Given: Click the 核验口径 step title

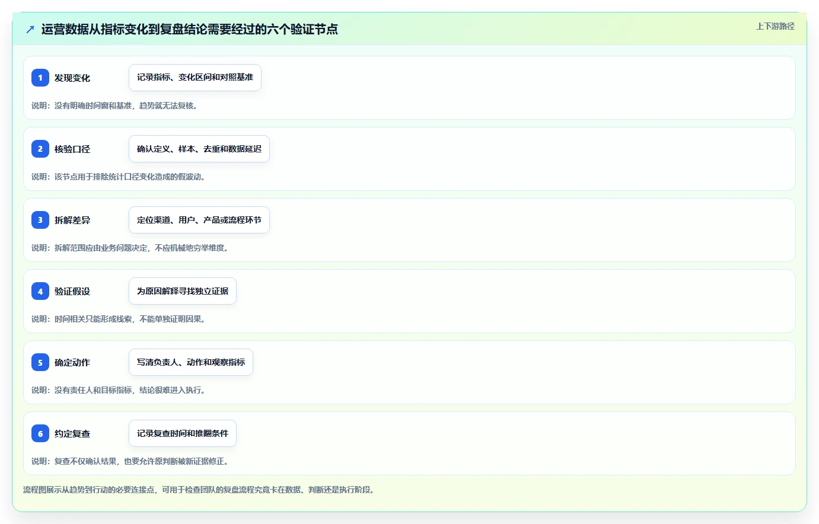Looking at the screenshot, I should pyautogui.click(x=72, y=149).
